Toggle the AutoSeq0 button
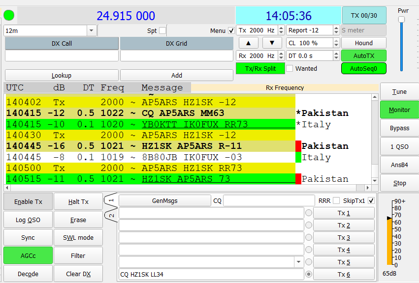419x283 pixels. point(364,69)
